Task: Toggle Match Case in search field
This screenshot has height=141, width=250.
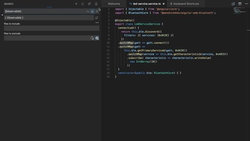Action: (x=87, y=11)
